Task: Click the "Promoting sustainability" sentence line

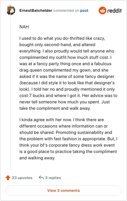Action: point(66,132)
